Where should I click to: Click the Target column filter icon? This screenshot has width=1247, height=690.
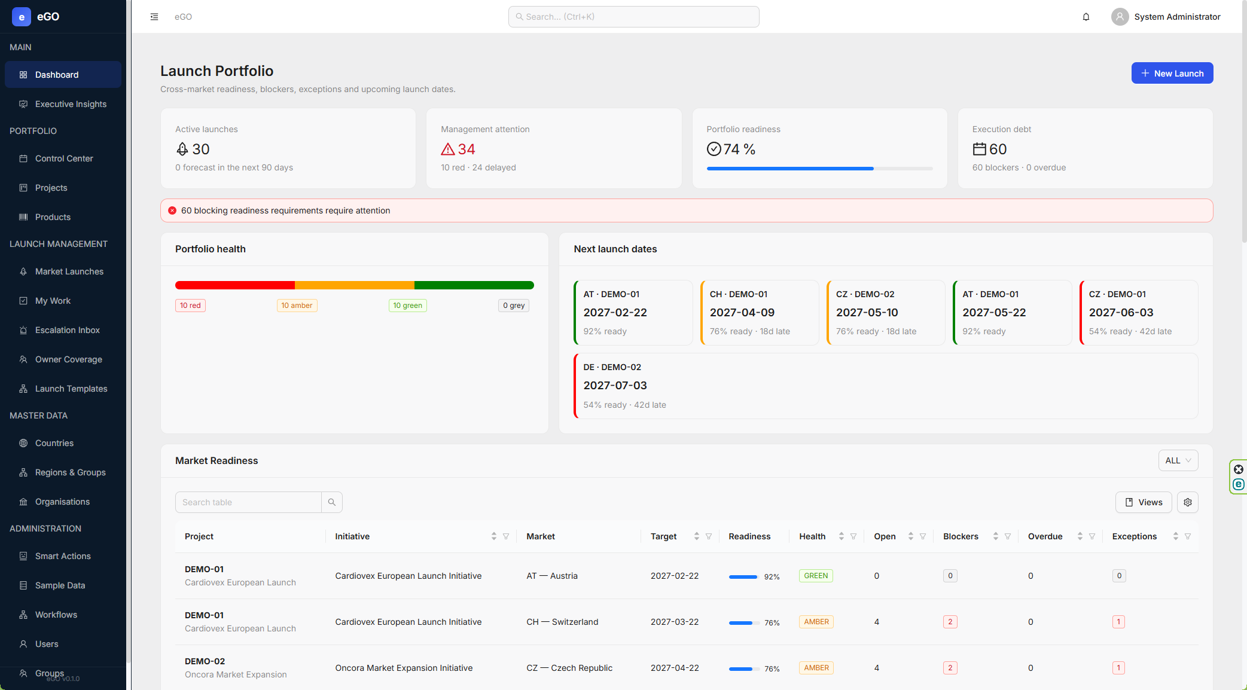click(x=709, y=536)
